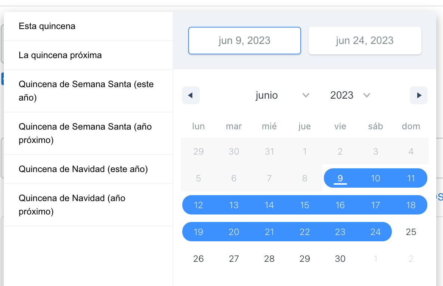
Task: Click the start date field jun 9, 2023
Action: (x=245, y=41)
